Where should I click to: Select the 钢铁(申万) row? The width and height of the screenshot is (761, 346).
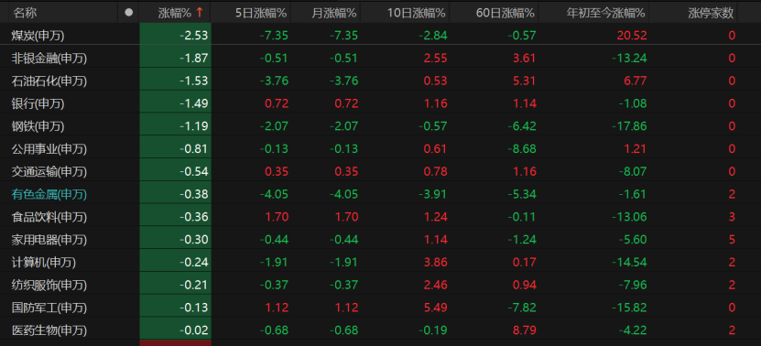(x=381, y=126)
